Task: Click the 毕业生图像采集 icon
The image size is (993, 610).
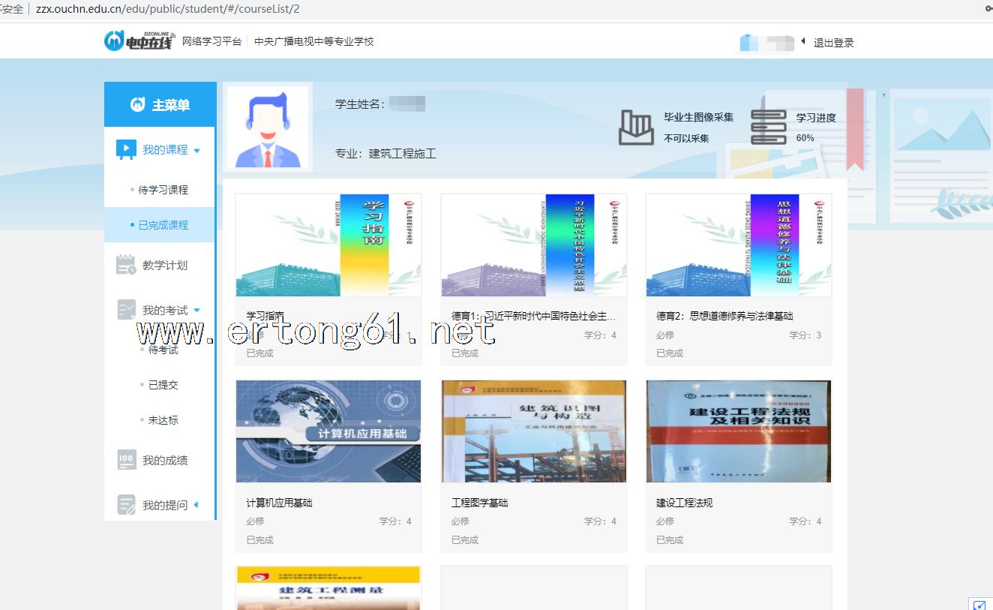Action: coord(636,127)
